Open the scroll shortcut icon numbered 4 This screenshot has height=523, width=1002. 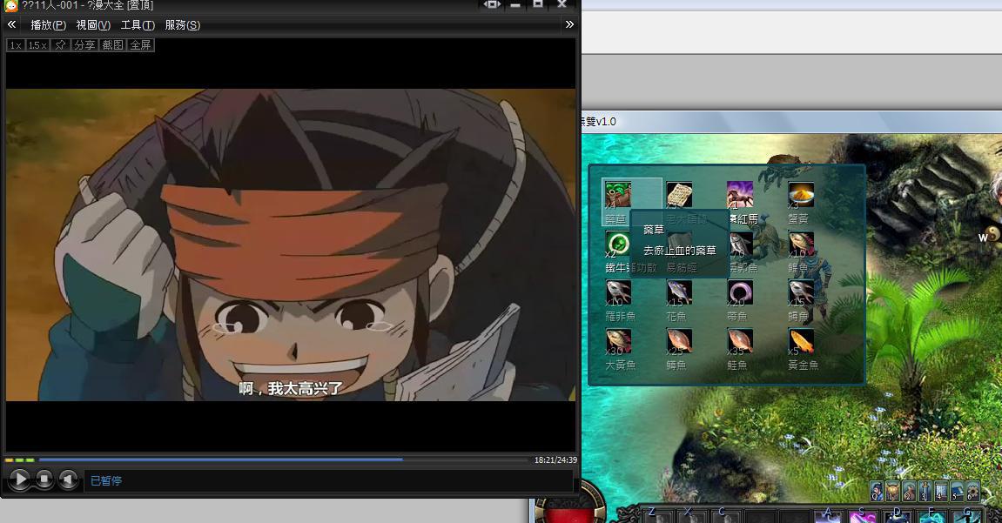(x=941, y=491)
